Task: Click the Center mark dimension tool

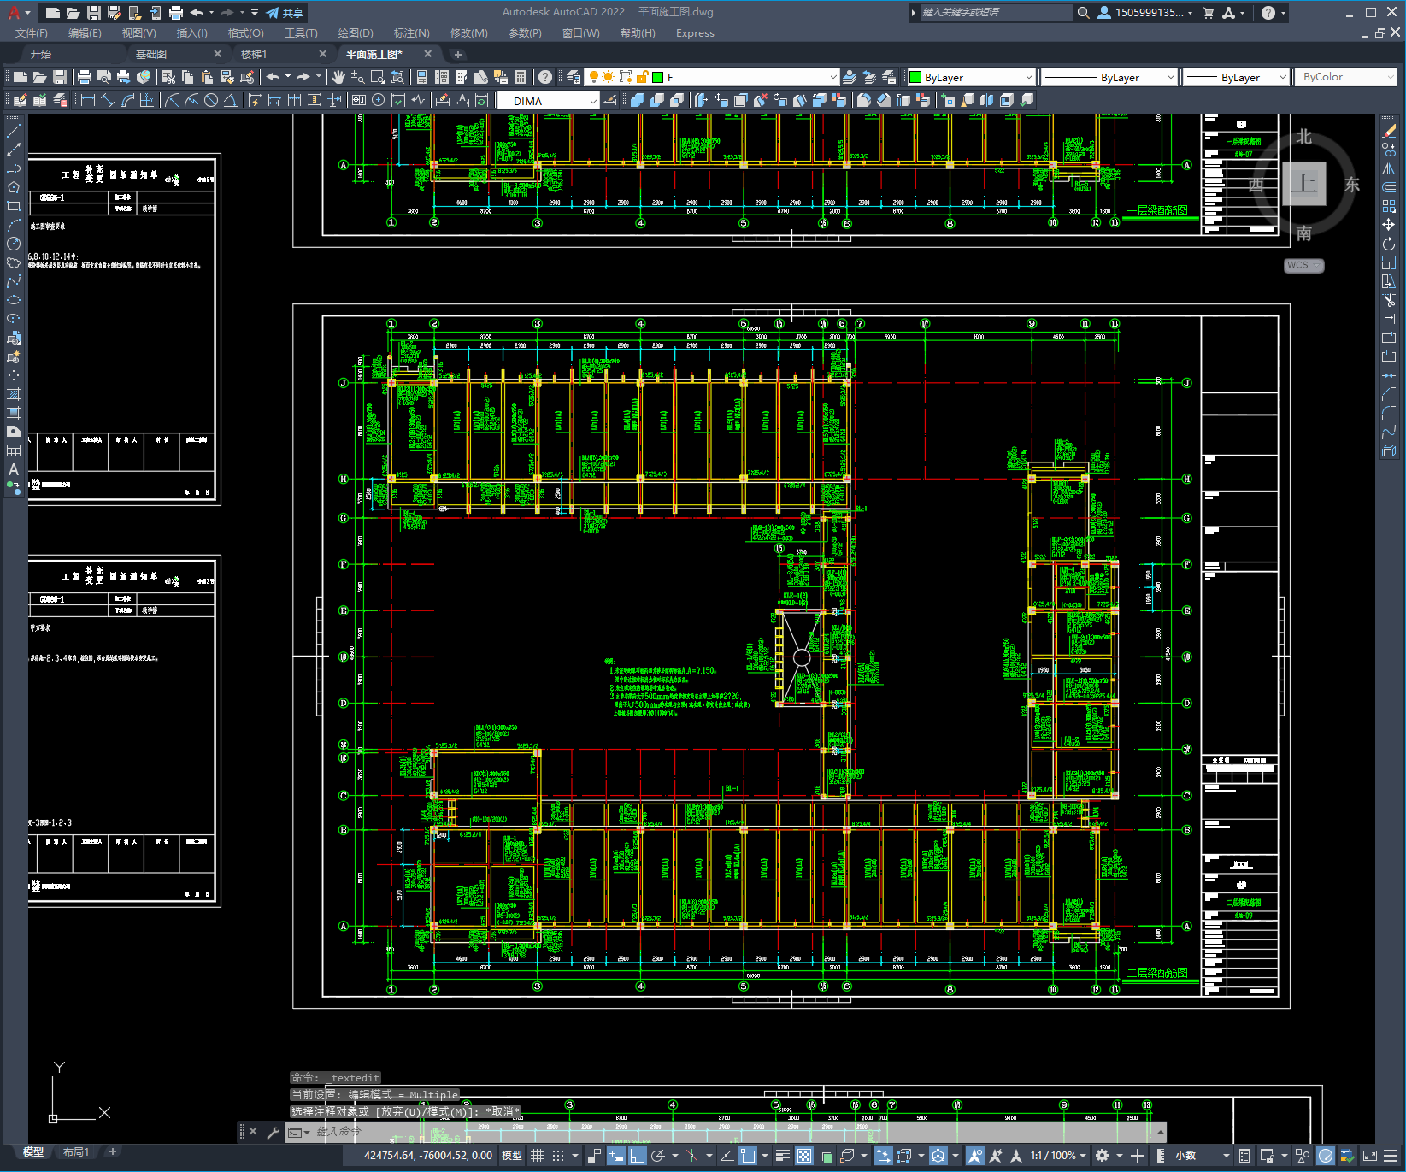Action: click(x=378, y=101)
